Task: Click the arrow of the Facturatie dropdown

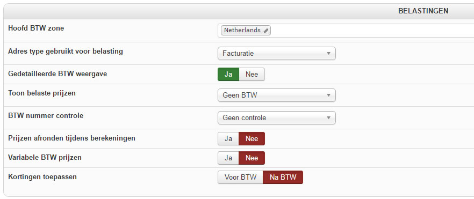Action: (x=328, y=53)
